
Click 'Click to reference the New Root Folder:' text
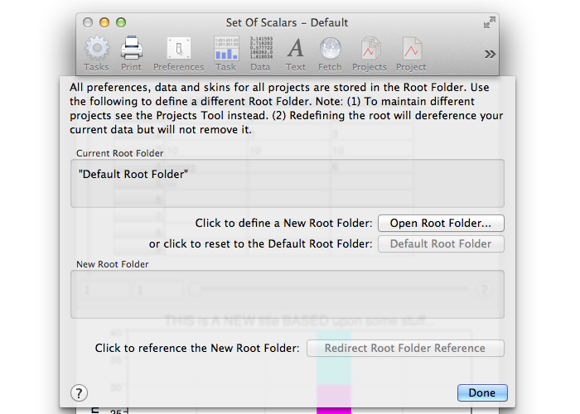[197, 348]
